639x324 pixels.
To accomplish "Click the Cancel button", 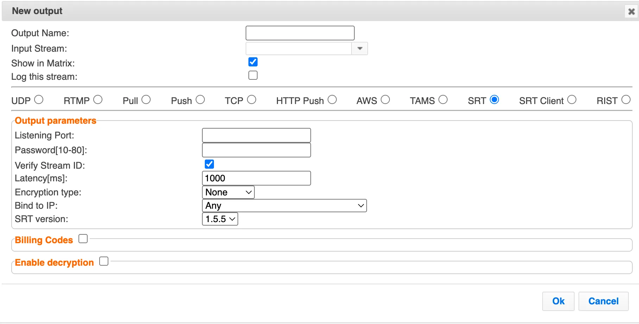I will click(603, 301).
